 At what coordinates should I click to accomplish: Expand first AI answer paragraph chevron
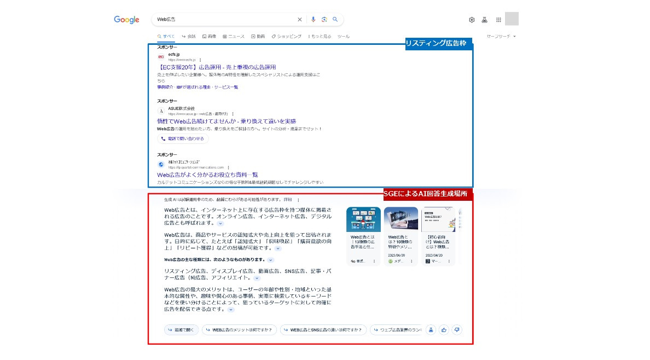220,224
